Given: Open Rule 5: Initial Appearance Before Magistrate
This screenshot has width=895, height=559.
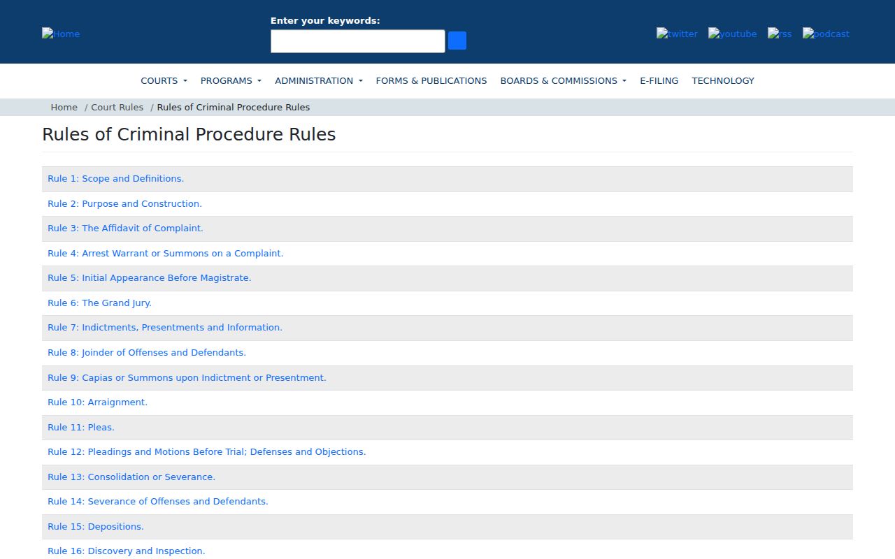Looking at the screenshot, I should tap(150, 278).
